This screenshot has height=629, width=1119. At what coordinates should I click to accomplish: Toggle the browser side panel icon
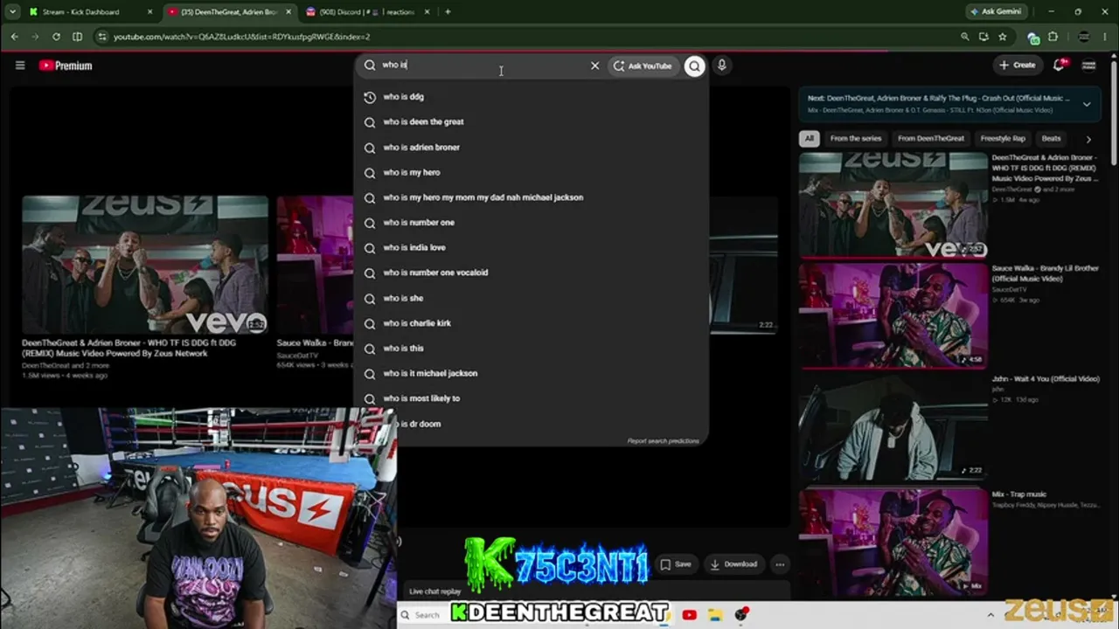click(x=77, y=37)
